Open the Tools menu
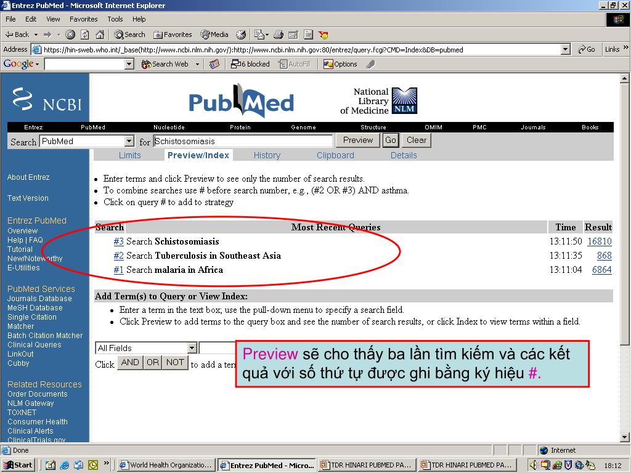This screenshot has width=631, height=473. [115, 19]
